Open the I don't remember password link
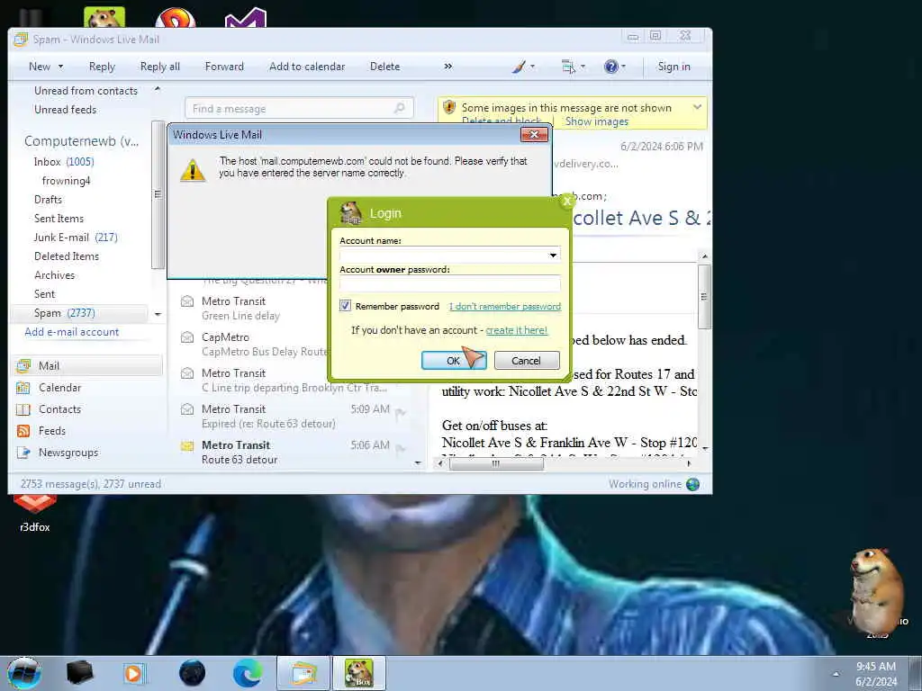This screenshot has width=922, height=691. (x=504, y=306)
